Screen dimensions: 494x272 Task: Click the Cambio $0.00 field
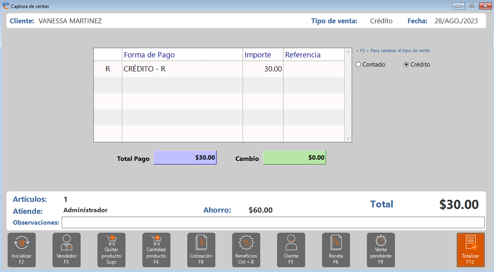pos(294,158)
